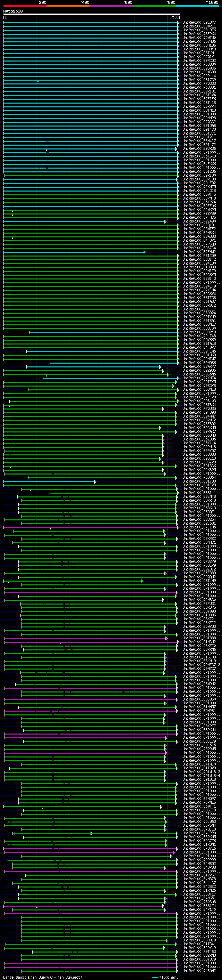Open hit UniRef100_Q8L9T6
Screen dimensions: 222x980
(x=199, y=30)
